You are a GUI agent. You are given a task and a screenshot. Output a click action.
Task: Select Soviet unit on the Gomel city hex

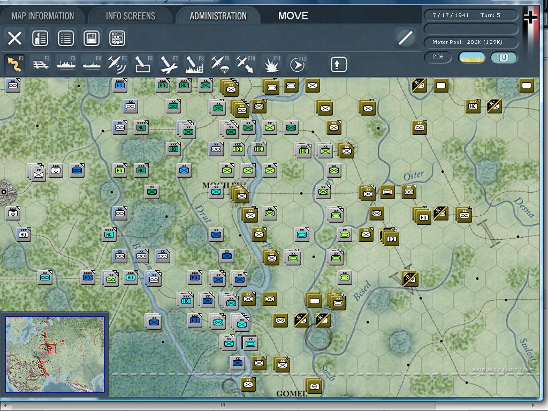(314, 386)
